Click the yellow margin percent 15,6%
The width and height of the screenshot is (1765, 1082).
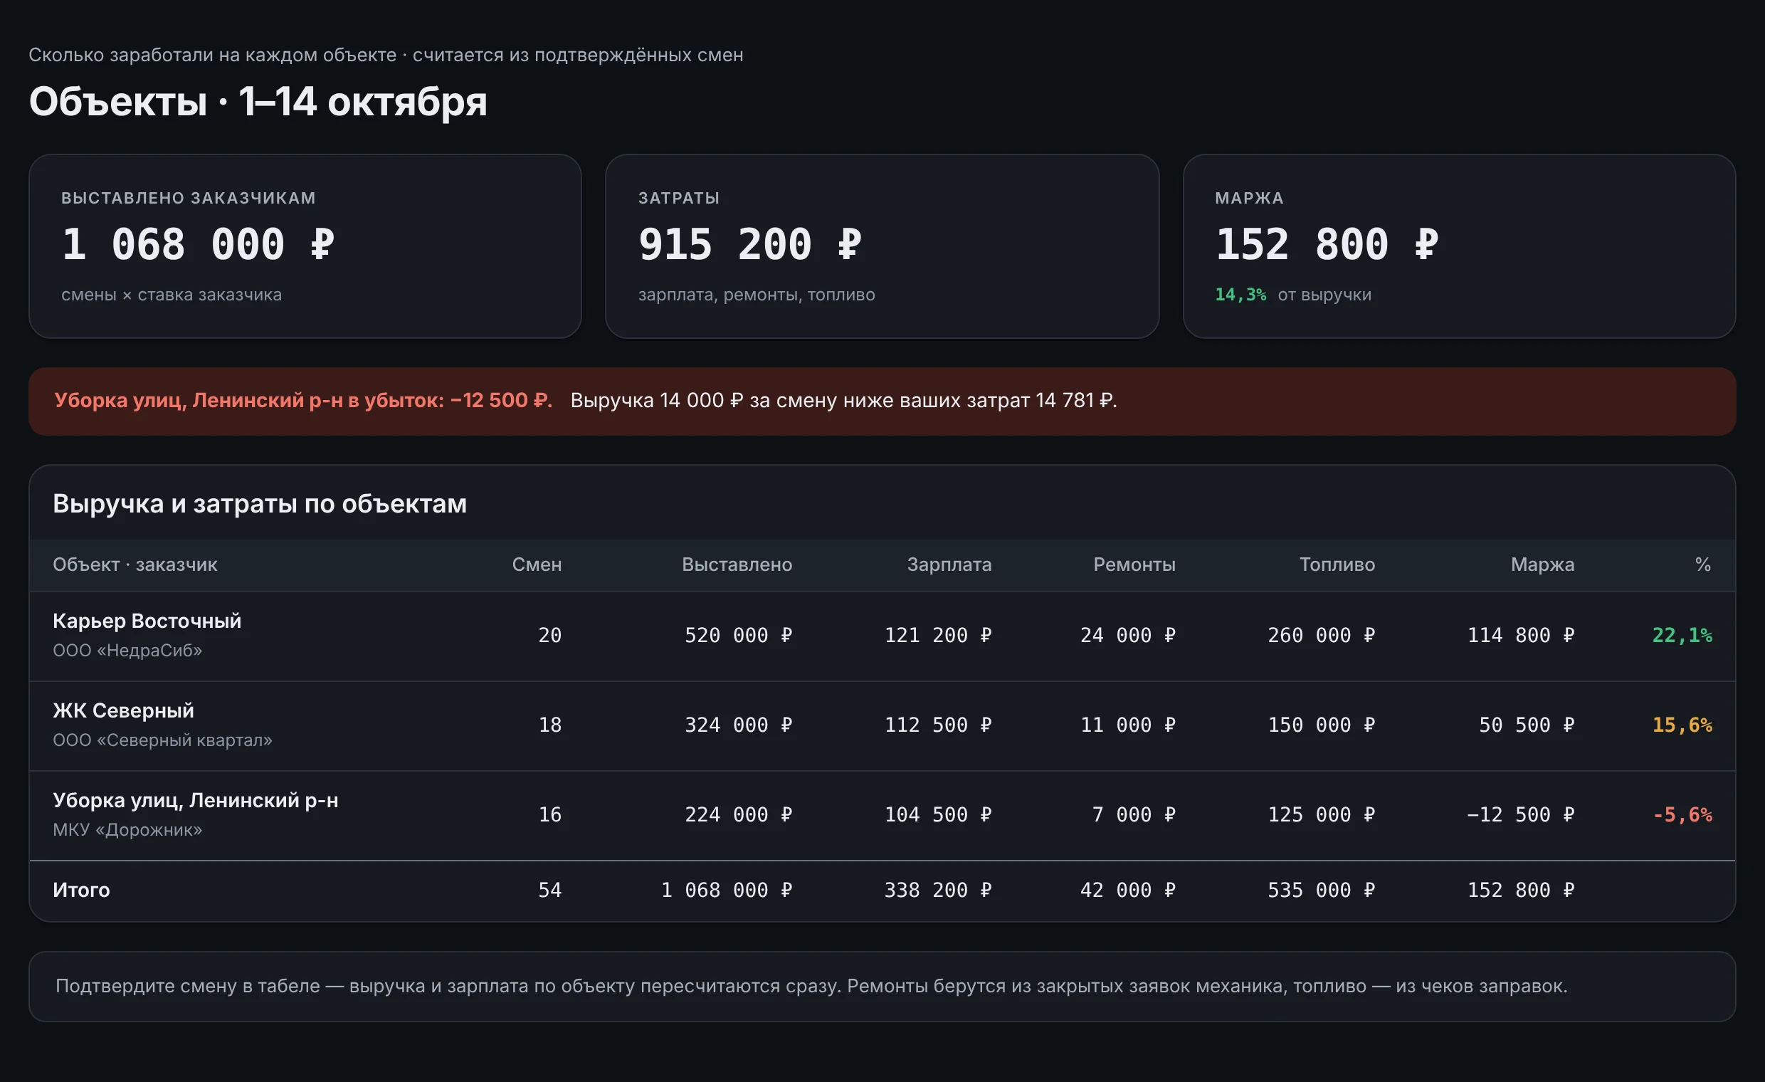click(1682, 725)
